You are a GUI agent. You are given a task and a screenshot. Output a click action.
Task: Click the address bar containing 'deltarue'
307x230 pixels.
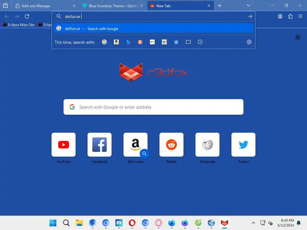point(153,16)
